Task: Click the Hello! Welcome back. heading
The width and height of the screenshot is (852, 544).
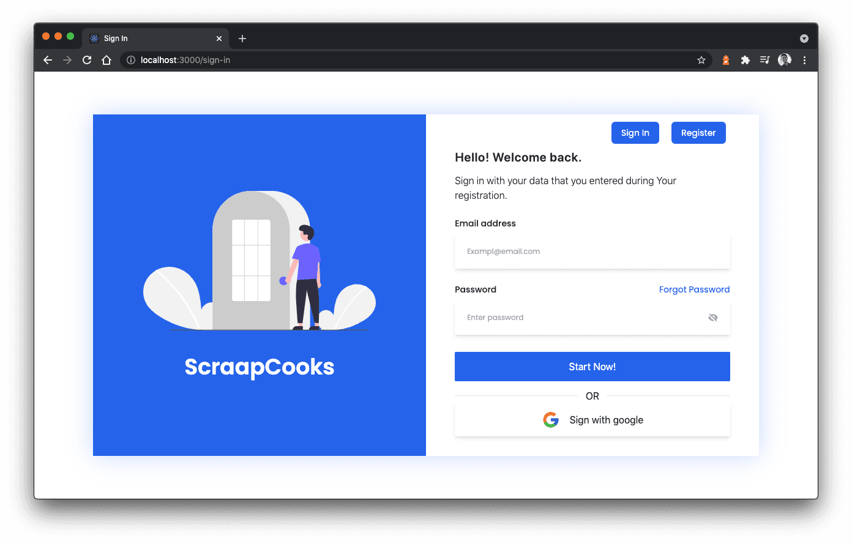Action: (518, 157)
